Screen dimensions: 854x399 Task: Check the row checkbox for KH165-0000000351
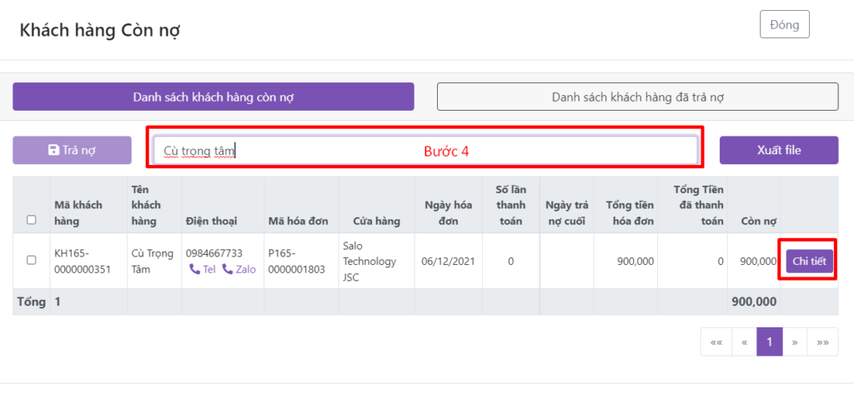click(32, 260)
